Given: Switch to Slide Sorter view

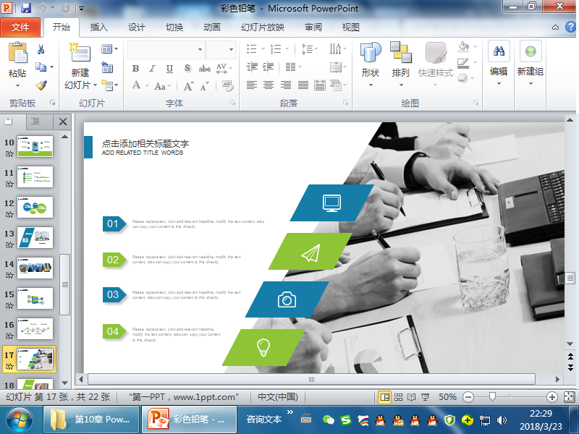Looking at the screenshot, I should click(x=399, y=397).
